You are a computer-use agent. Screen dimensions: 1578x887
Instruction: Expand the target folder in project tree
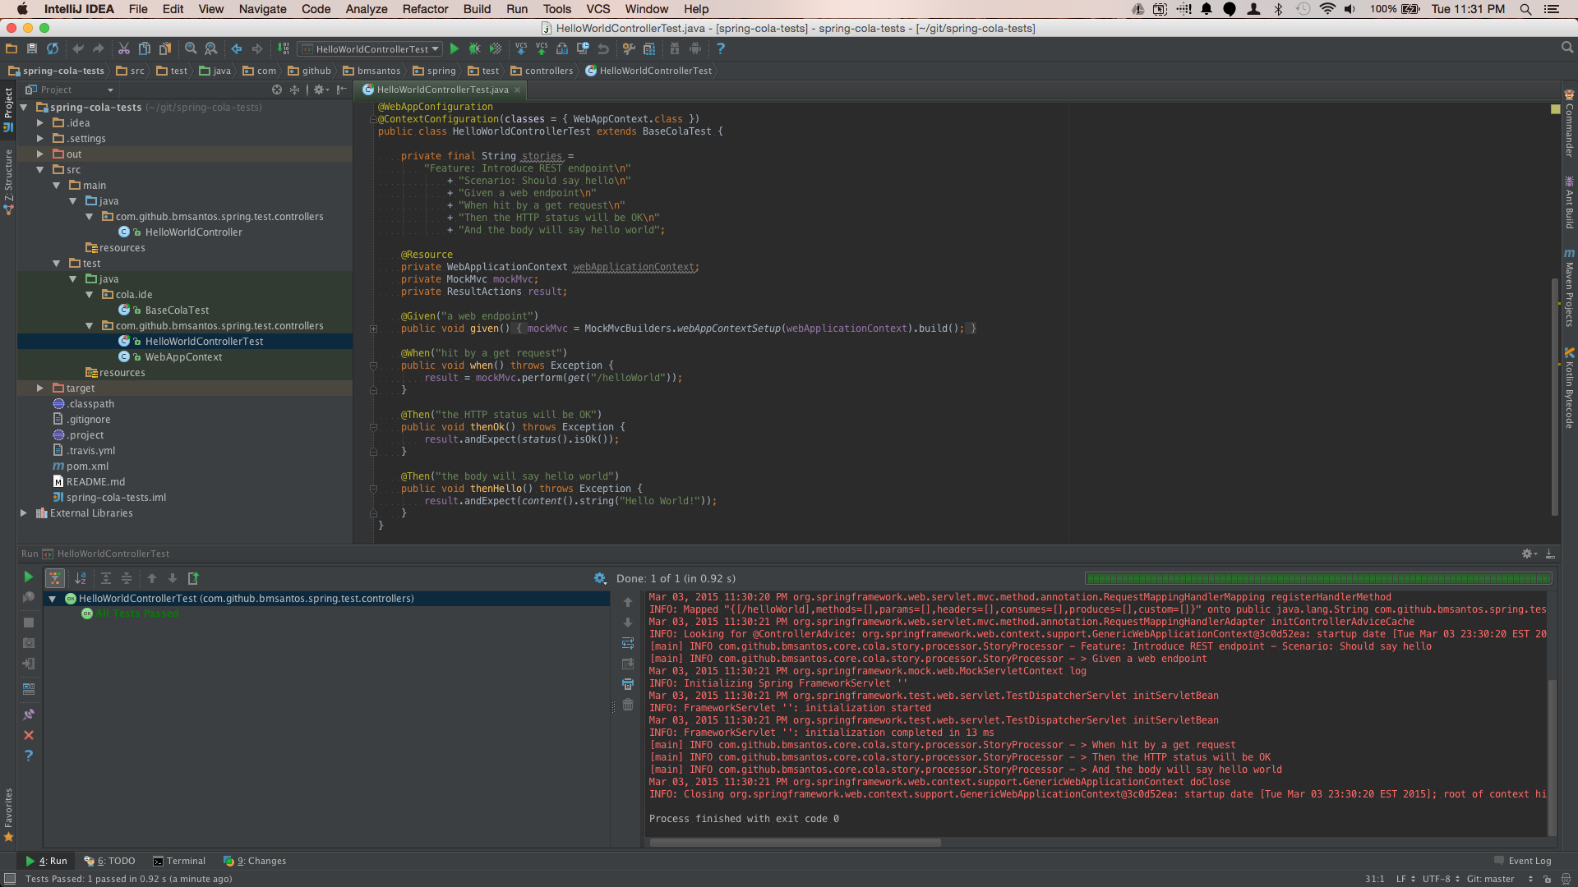[x=39, y=388]
